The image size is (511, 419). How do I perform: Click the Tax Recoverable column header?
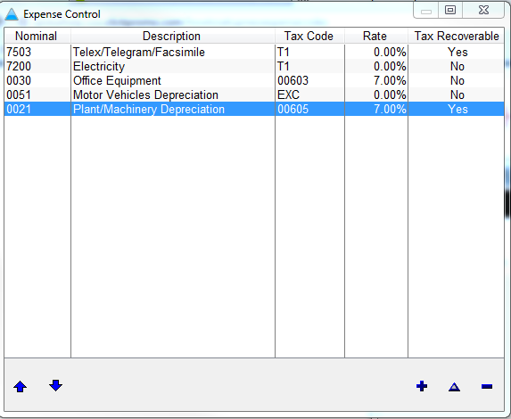coord(457,36)
